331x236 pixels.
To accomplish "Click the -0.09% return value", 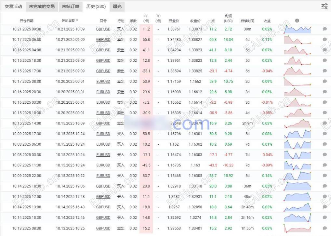I will tap(267, 165).
